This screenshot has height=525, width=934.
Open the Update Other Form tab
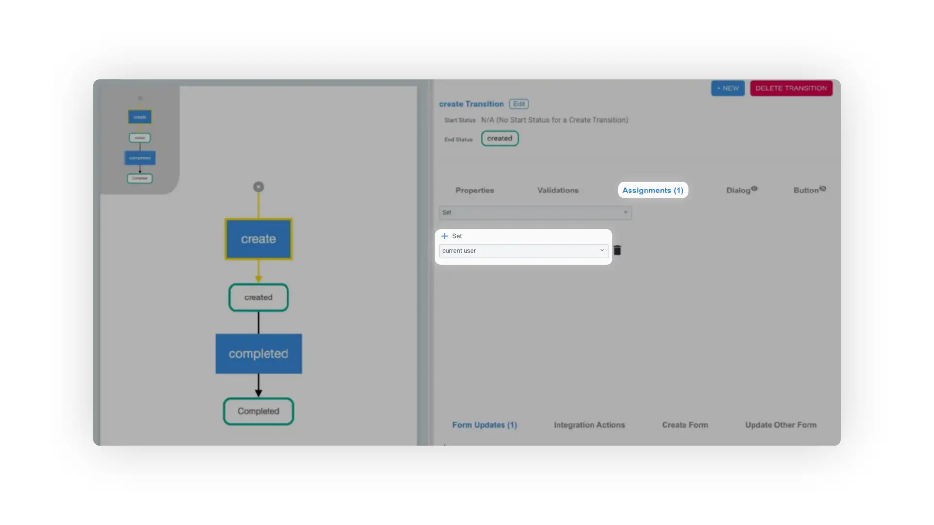tap(780, 425)
